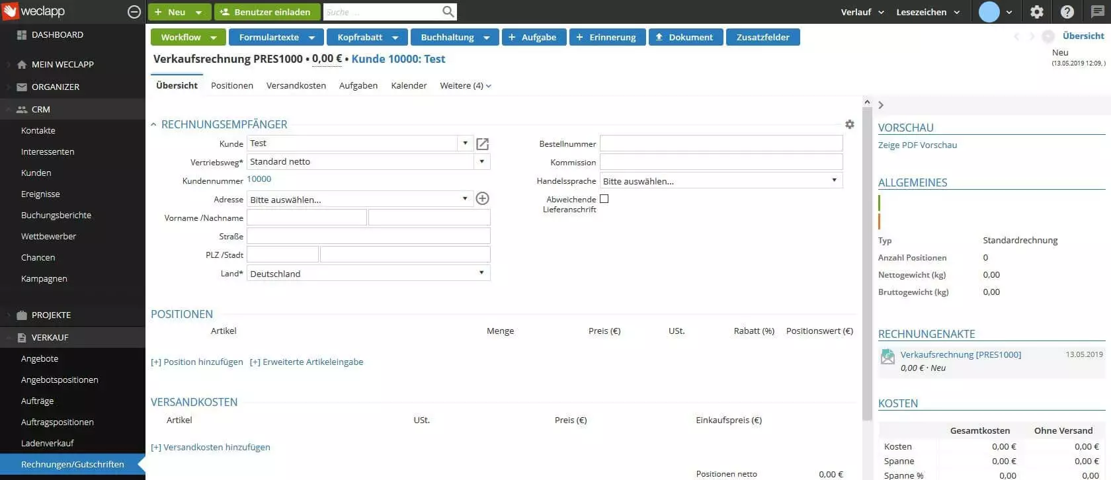
Task: Click Zeige PDF Vorschau link
Action: (x=917, y=145)
